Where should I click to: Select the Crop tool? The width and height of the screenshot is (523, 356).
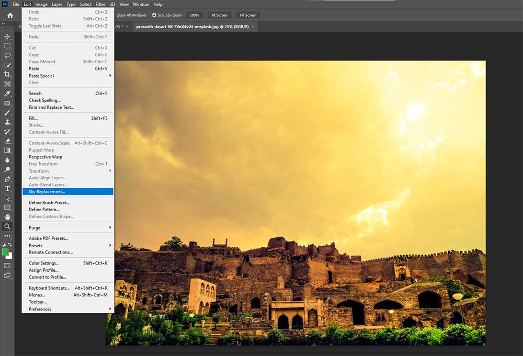pyautogui.click(x=7, y=73)
